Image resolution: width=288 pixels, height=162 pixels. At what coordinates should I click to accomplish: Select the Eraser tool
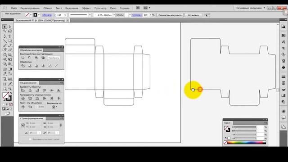[x=10, y=50]
